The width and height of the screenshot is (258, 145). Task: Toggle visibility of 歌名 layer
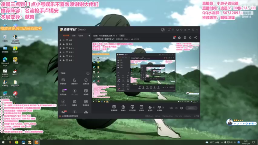(x=60, y=44)
